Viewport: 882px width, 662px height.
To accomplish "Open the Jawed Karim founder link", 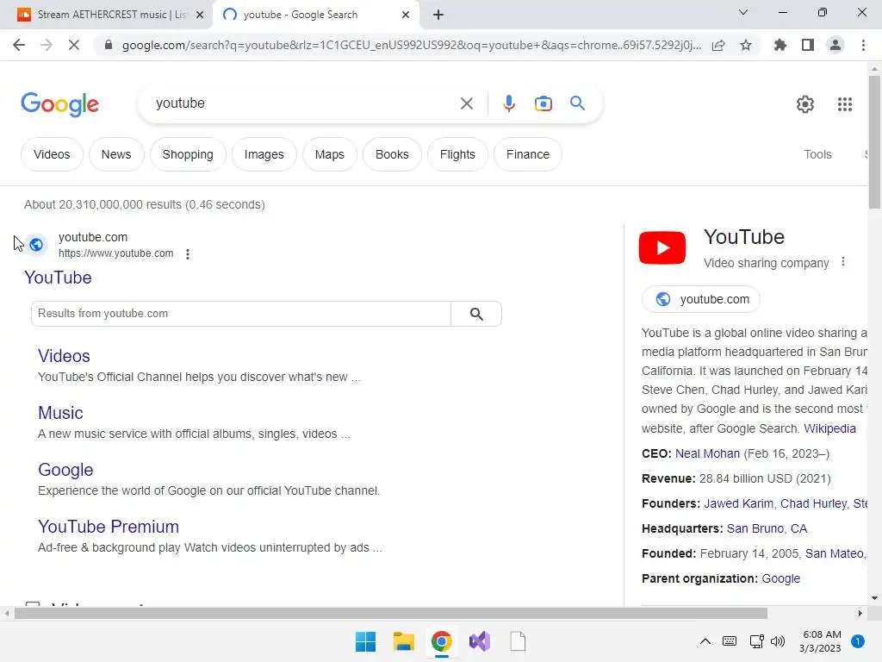I will [738, 503].
